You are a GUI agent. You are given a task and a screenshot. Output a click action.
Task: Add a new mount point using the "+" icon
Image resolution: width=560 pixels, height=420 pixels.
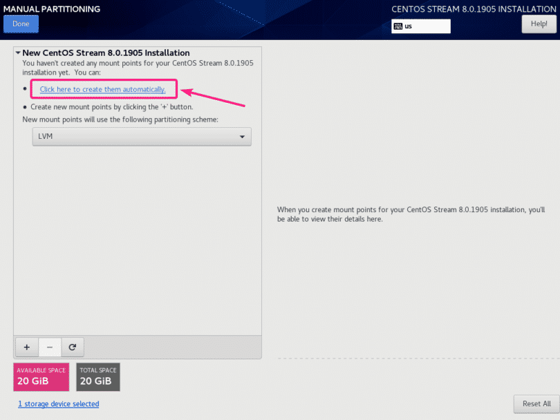[x=26, y=347]
